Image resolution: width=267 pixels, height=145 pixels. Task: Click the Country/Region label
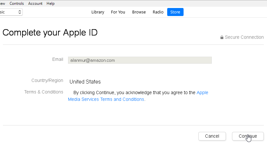click(x=47, y=80)
